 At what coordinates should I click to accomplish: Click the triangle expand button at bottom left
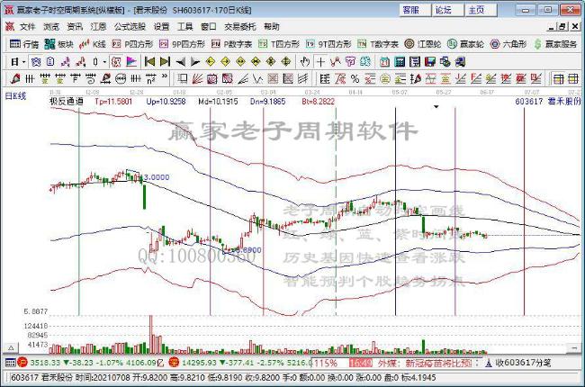[x=11, y=348]
